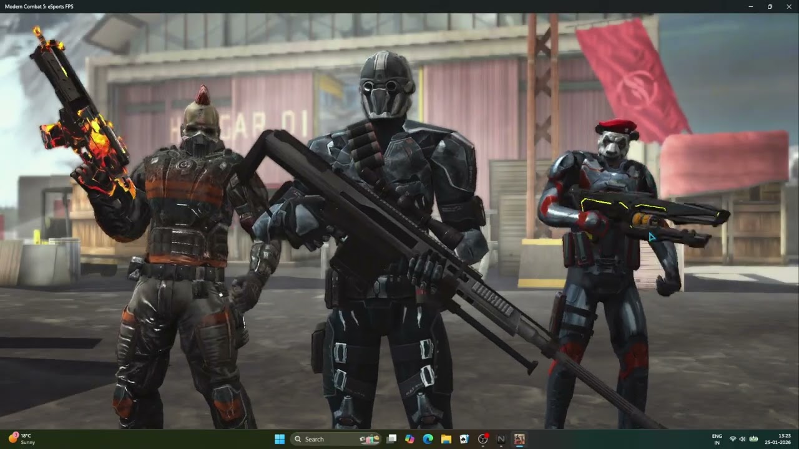Open File Explorer folder icon
This screenshot has height=449, width=799.
click(446, 439)
